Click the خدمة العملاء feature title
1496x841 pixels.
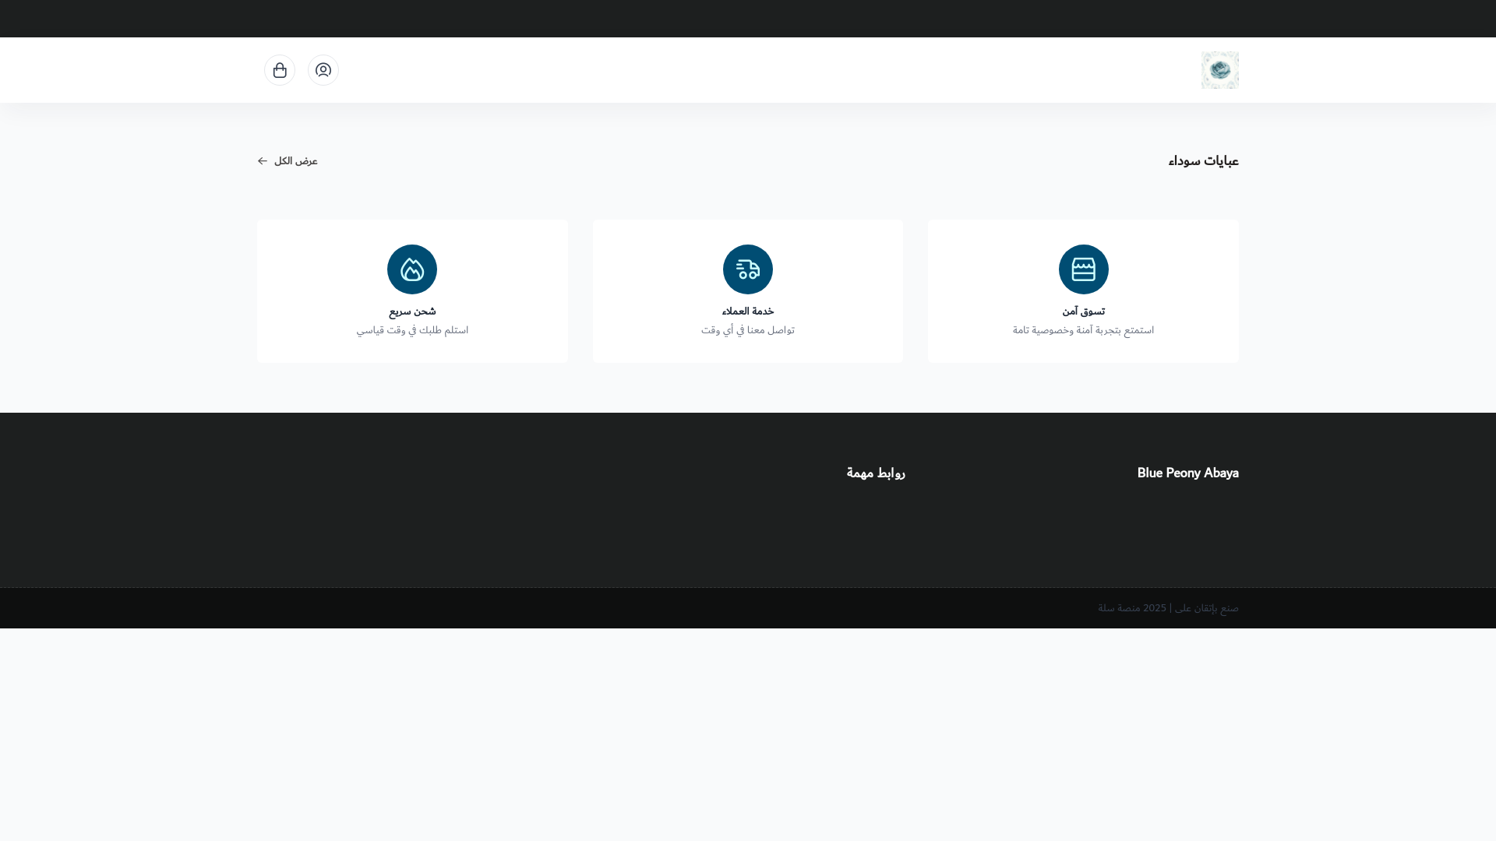tap(748, 311)
